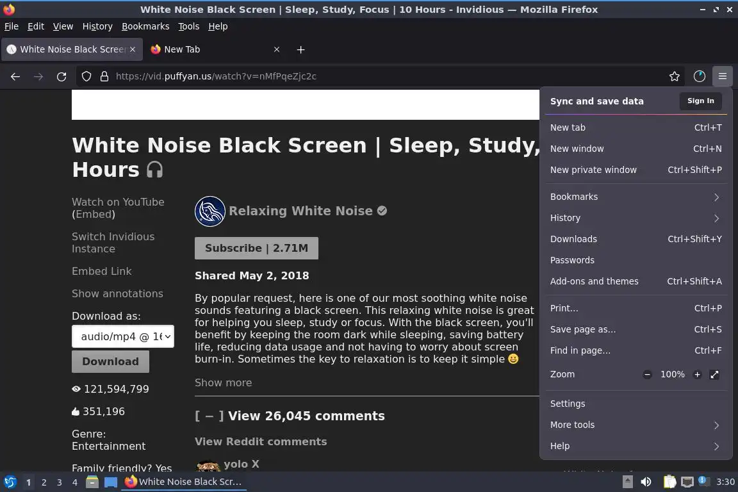
Task: Open a new tab with plus
Action: (x=300, y=49)
